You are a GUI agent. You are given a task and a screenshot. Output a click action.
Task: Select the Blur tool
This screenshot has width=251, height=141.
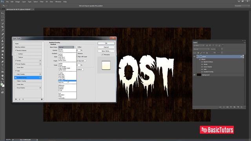pos(2,54)
